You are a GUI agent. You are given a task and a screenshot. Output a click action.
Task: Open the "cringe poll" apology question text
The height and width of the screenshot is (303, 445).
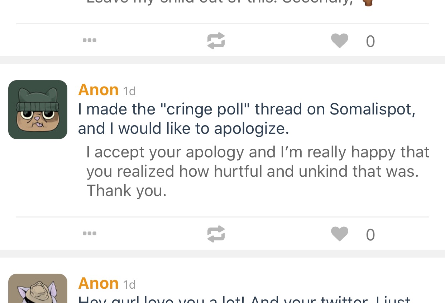247,119
